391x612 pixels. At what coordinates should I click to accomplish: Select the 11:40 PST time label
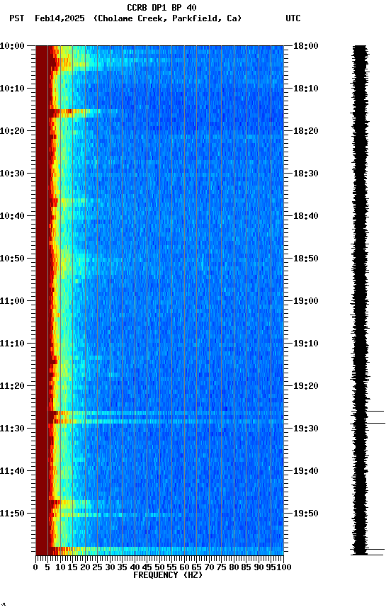pos(12,472)
